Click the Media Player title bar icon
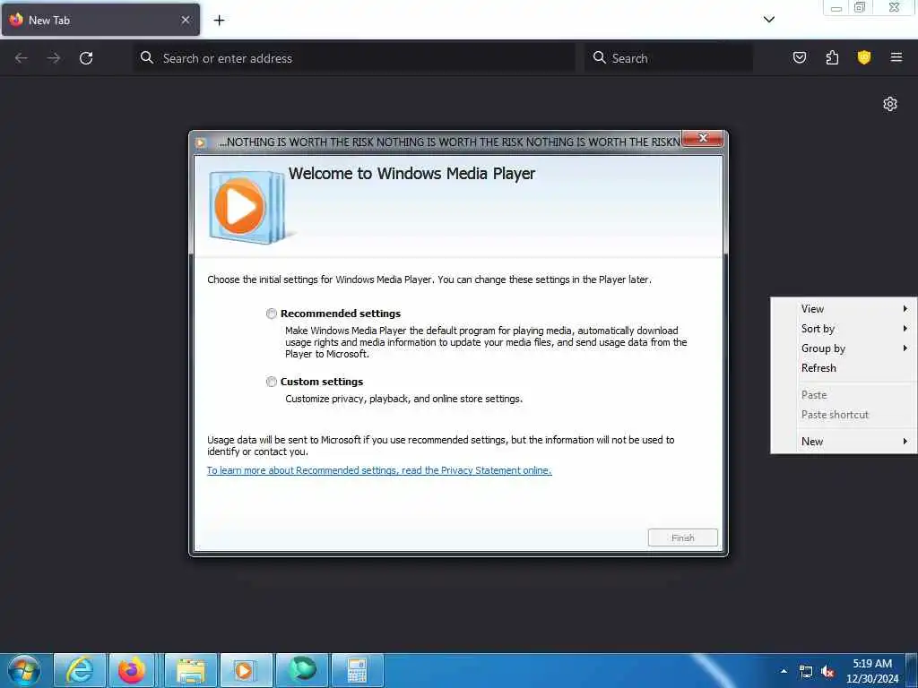 click(x=201, y=142)
